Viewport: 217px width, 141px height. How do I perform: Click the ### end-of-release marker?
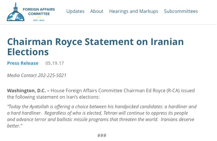pyautogui.click(x=102, y=135)
